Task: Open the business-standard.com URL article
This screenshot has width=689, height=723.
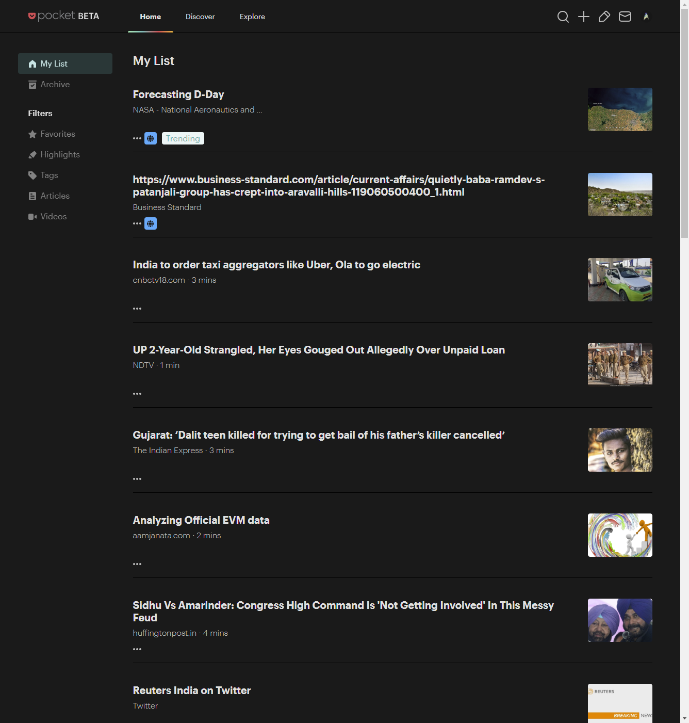Action: [x=339, y=186]
